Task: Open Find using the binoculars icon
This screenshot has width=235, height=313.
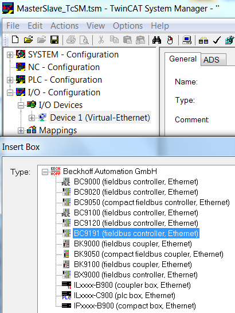Action: pyautogui.click(x=156, y=40)
